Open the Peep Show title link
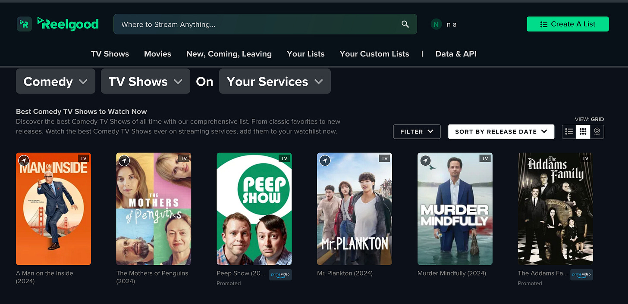The height and width of the screenshot is (304, 628). 241,273
